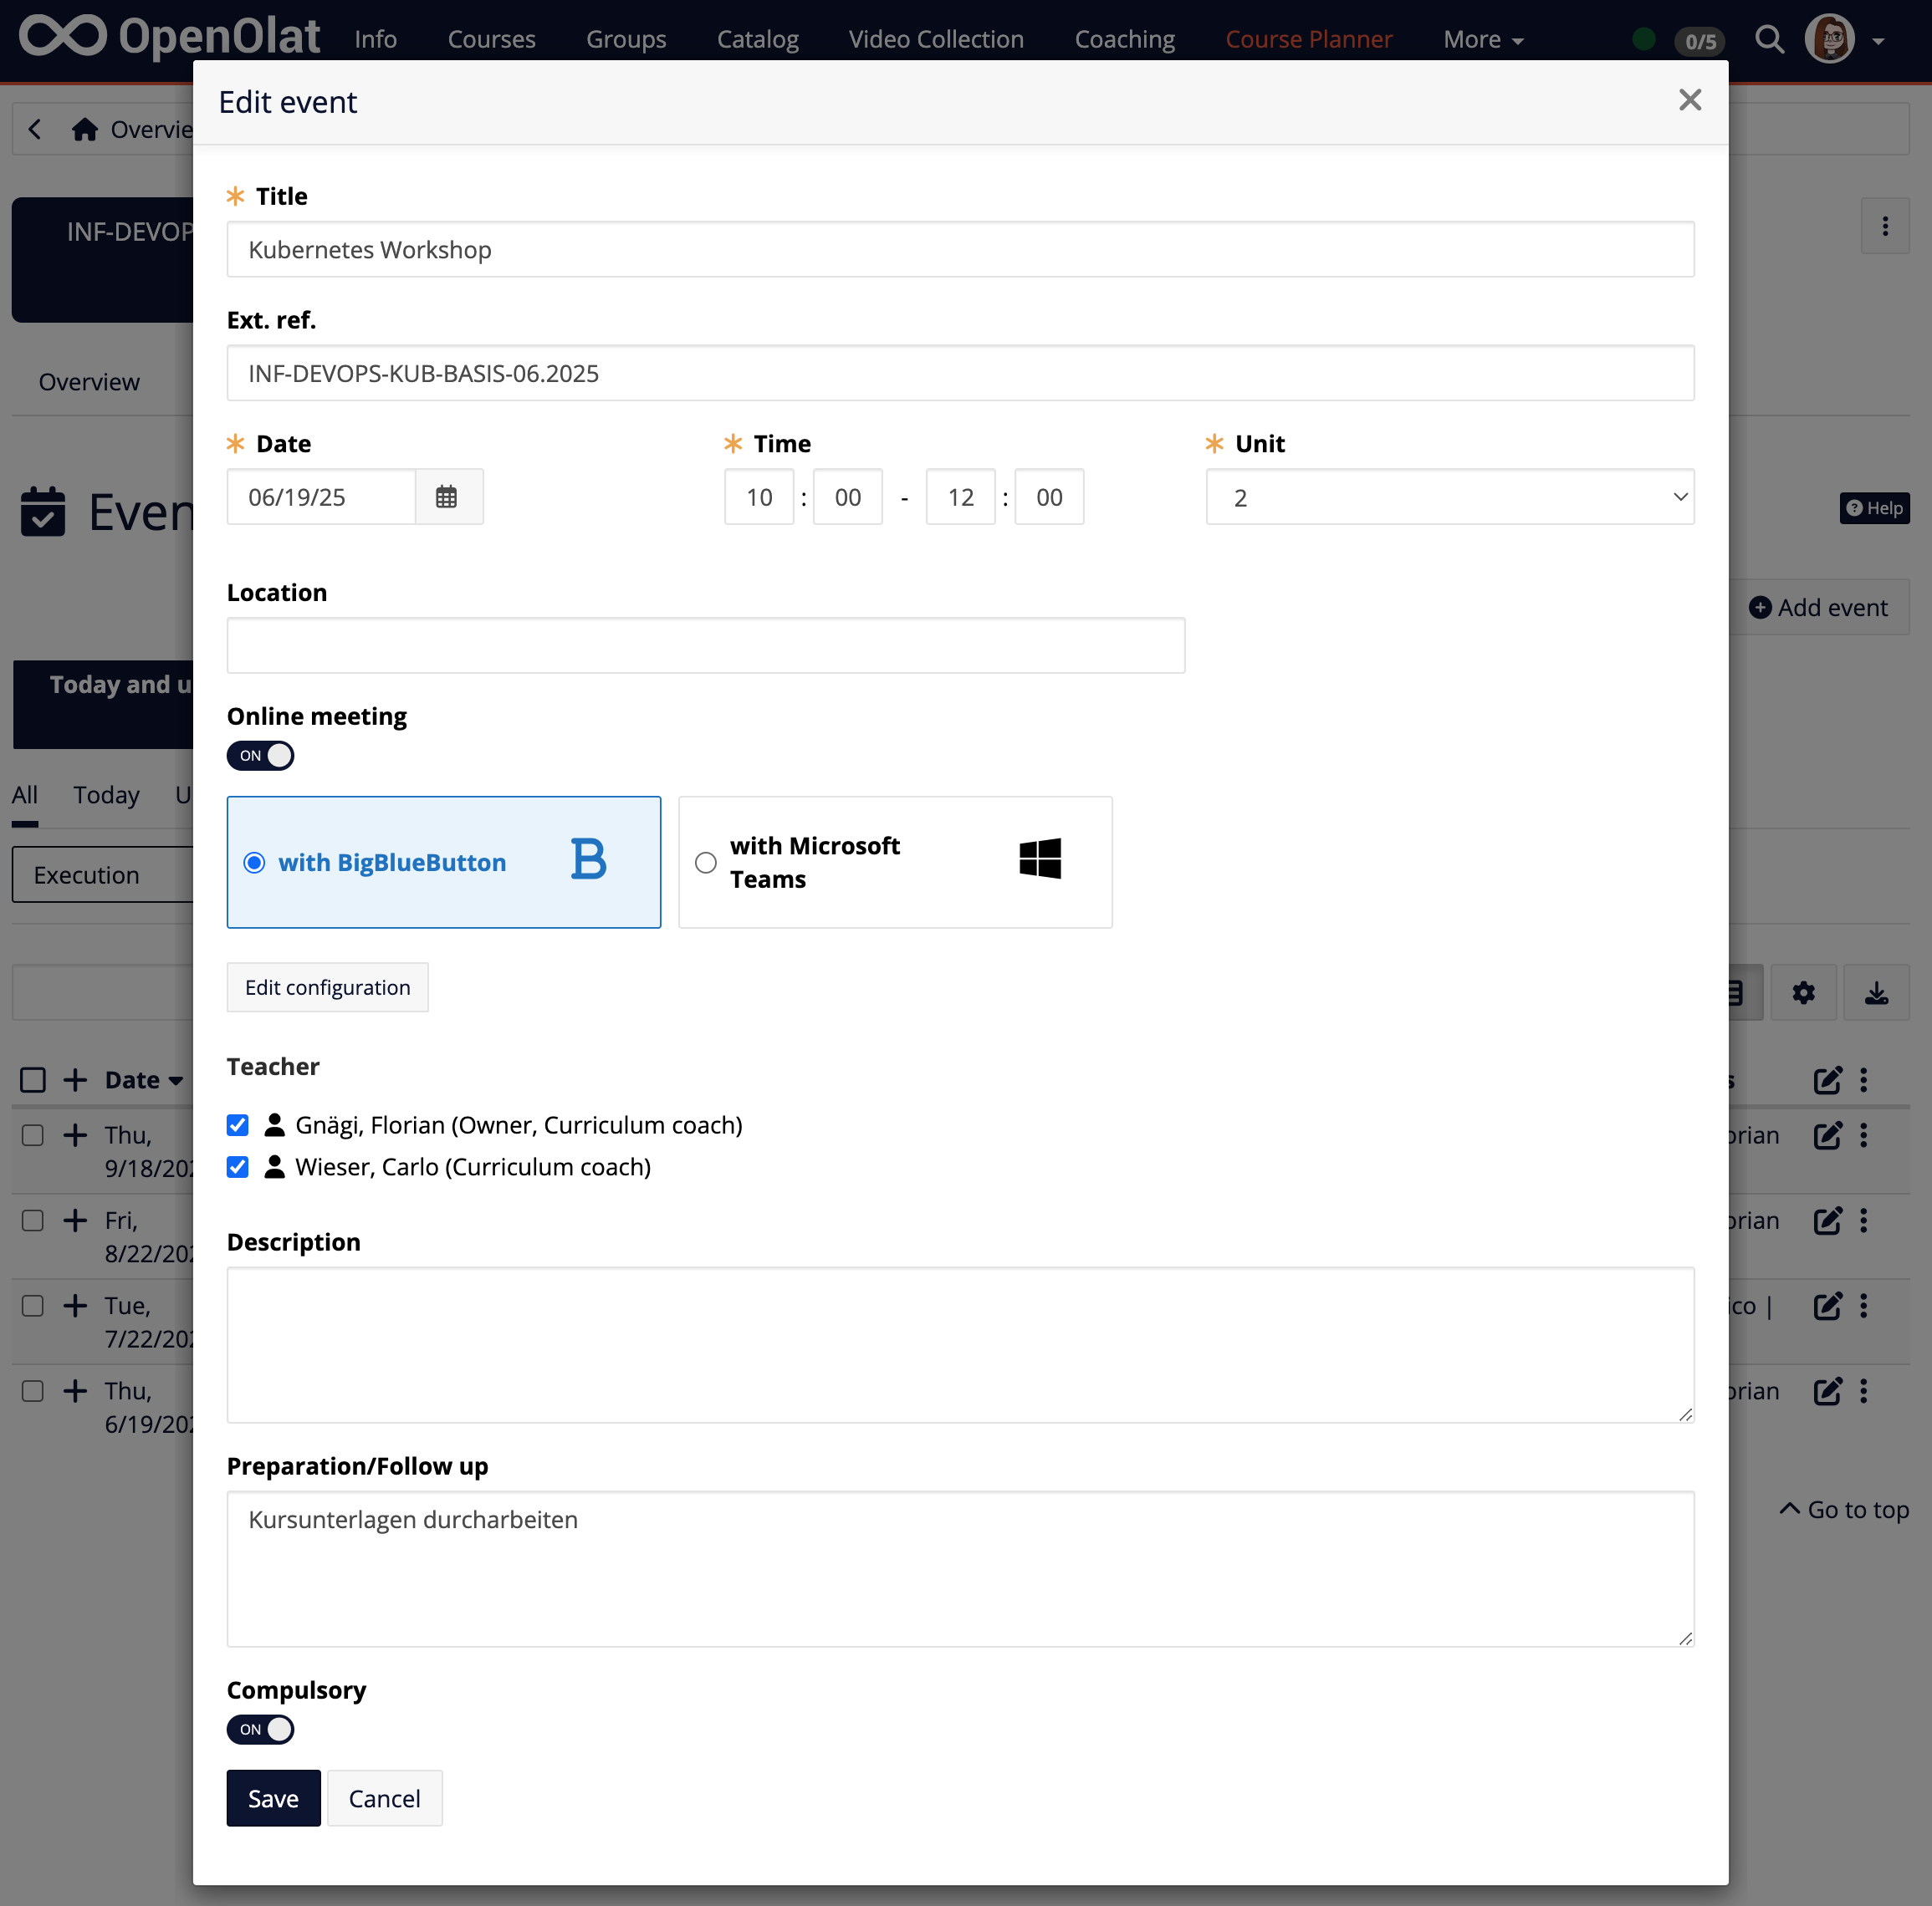Click the Edit configuration button
Image resolution: width=1932 pixels, height=1906 pixels.
(x=327, y=986)
